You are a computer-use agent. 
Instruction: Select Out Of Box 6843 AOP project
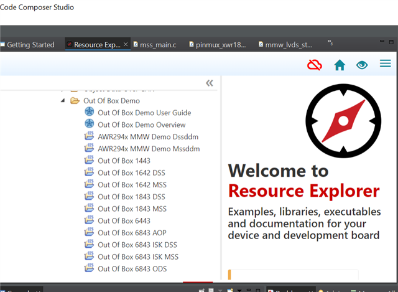tap(132, 233)
